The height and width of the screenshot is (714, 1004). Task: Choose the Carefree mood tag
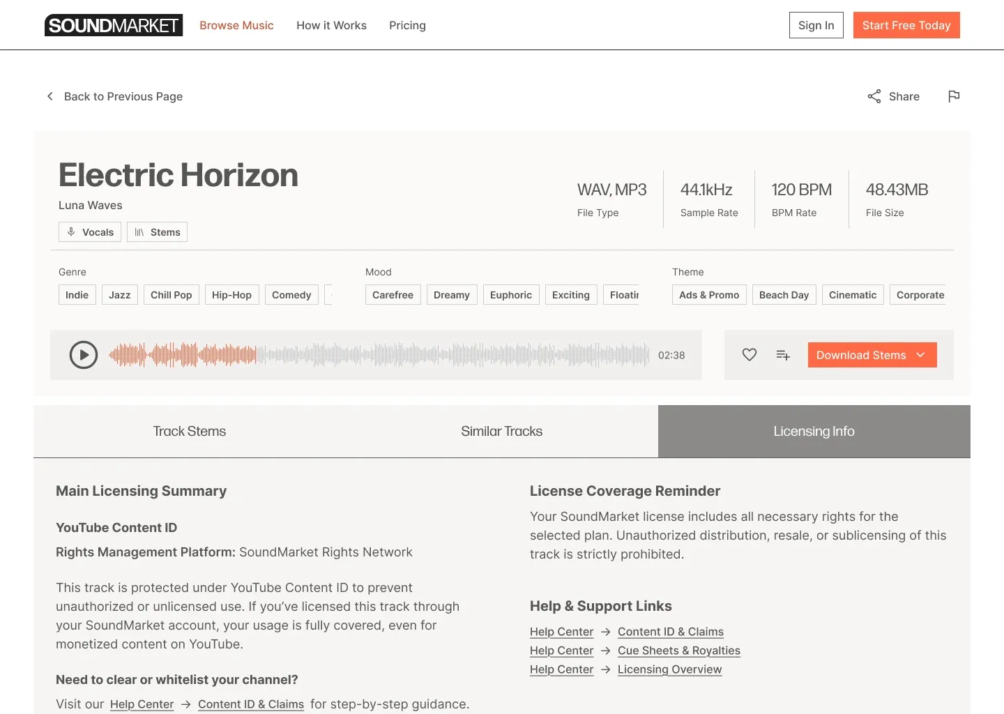(393, 295)
